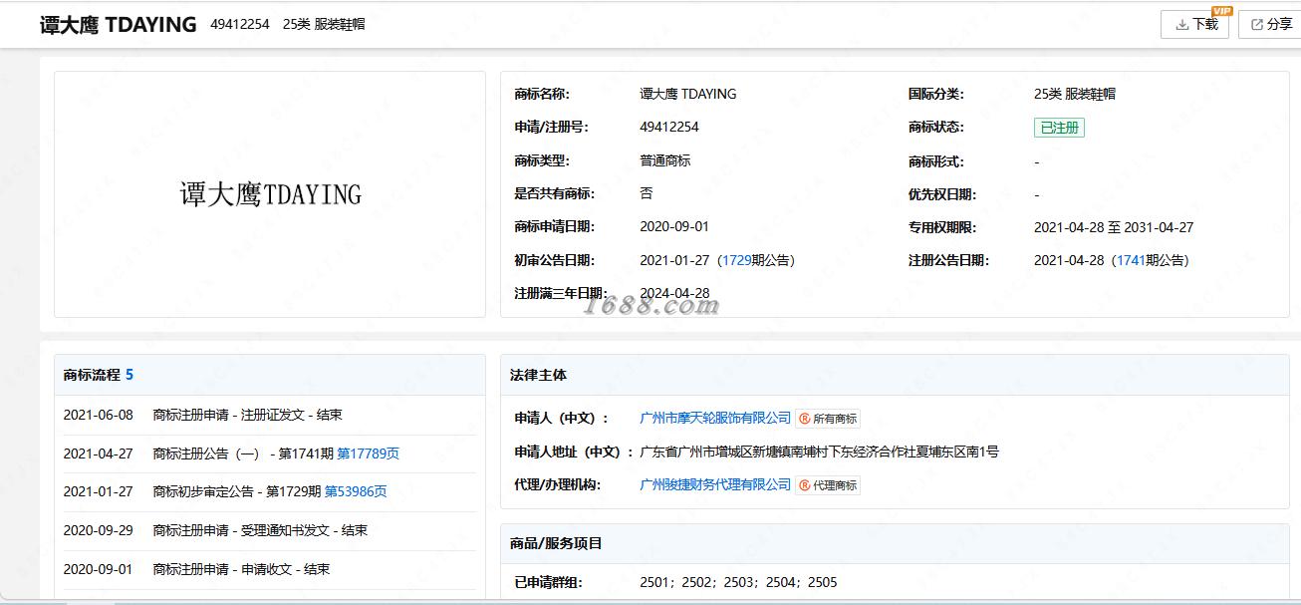Click header category 25类 服装鞋帽
1301x605 pixels.
coord(324,24)
